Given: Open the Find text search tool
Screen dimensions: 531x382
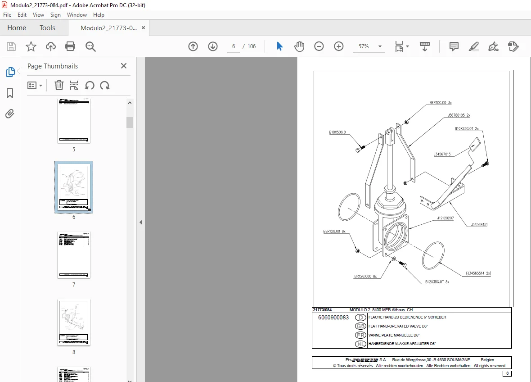Looking at the screenshot, I should [x=90, y=46].
